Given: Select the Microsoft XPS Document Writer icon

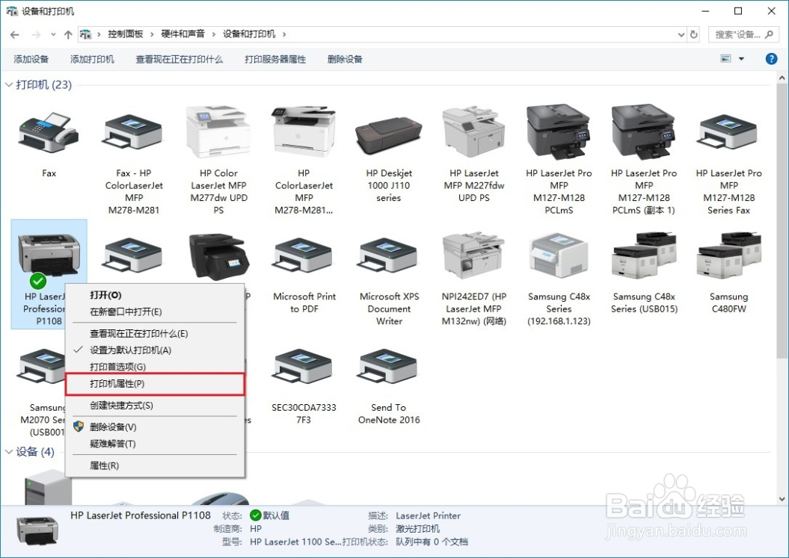Looking at the screenshot, I should click(388, 258).
